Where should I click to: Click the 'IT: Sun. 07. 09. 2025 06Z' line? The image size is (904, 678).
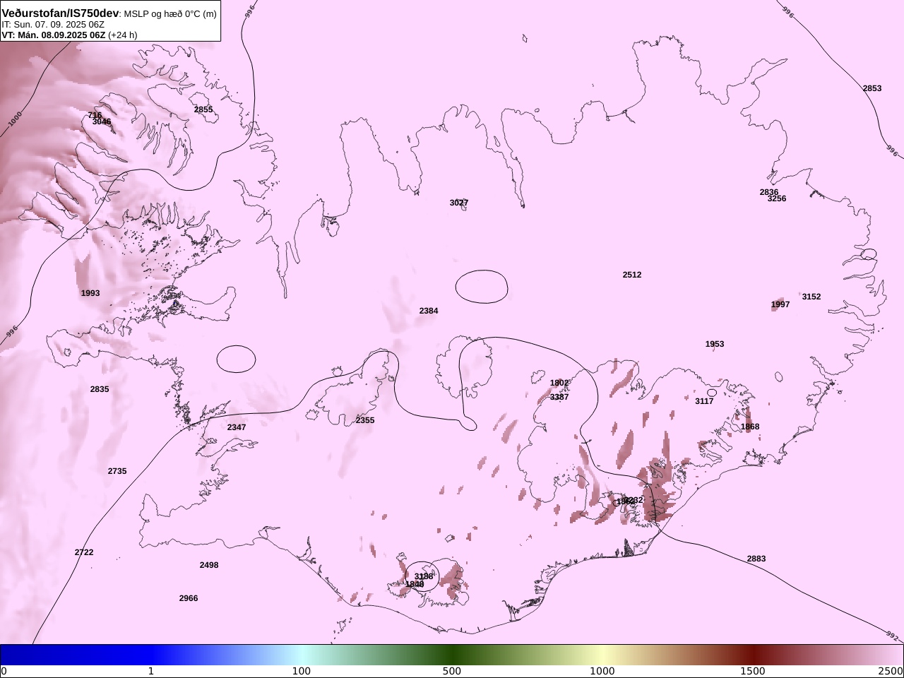click(53, 24)
